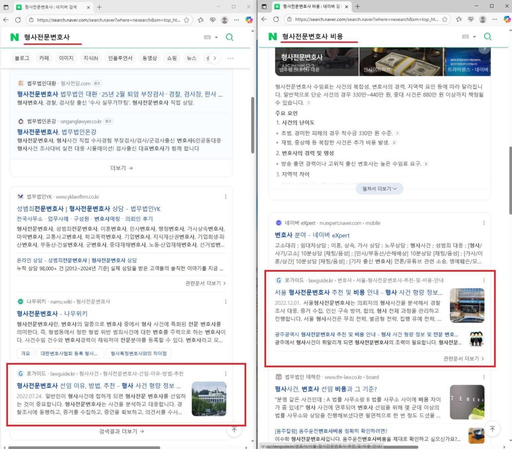This screenshot has height=449, width=512.
Task: Select the 이미지 search tab
Action: [x=66, y=58]
